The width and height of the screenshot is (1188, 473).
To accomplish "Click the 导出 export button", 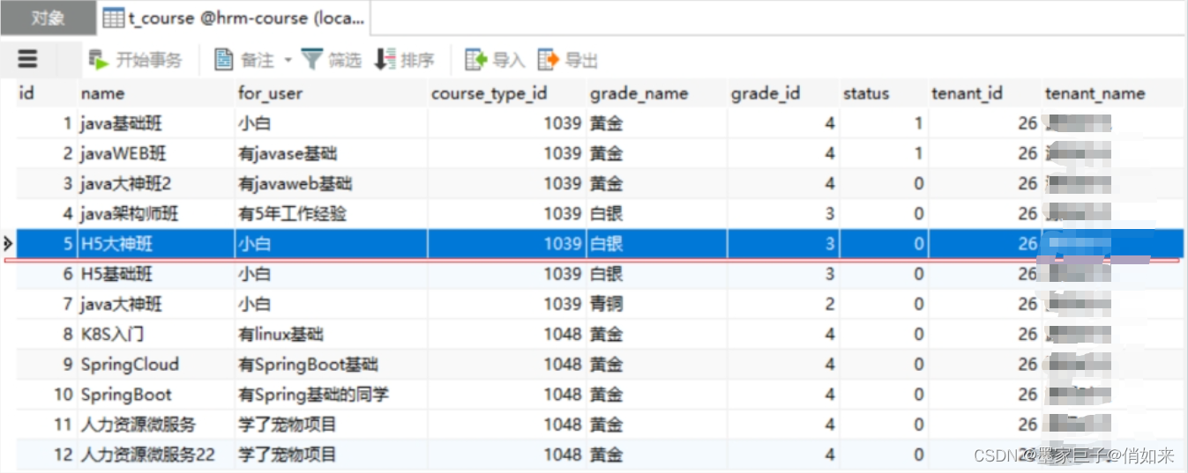I will point(568,60).
